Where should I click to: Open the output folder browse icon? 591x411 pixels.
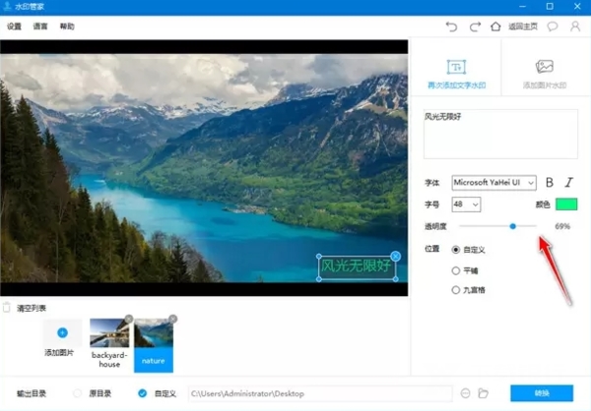click(x=484, y=393)
